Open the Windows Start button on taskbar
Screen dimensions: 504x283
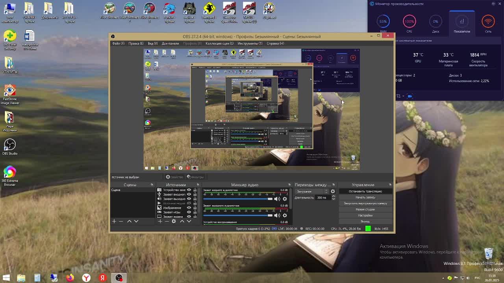point(6,278)
